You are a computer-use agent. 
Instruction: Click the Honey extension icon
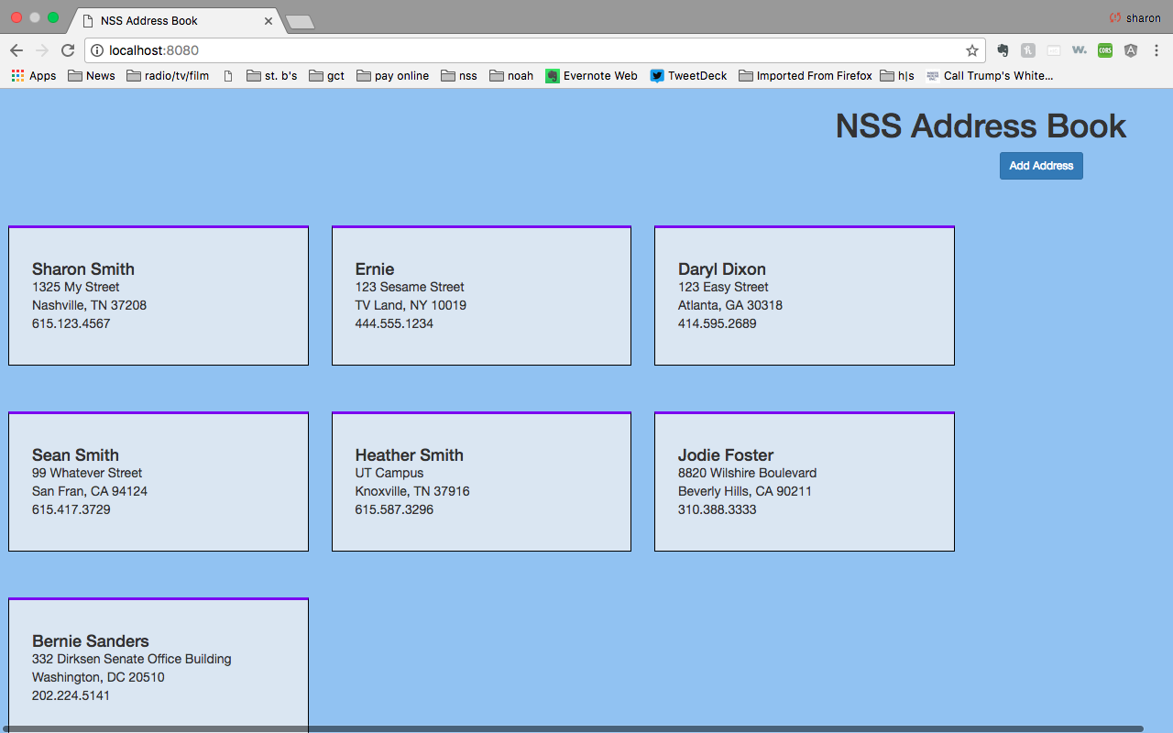pyautogui.click(x=1028, y=50)
